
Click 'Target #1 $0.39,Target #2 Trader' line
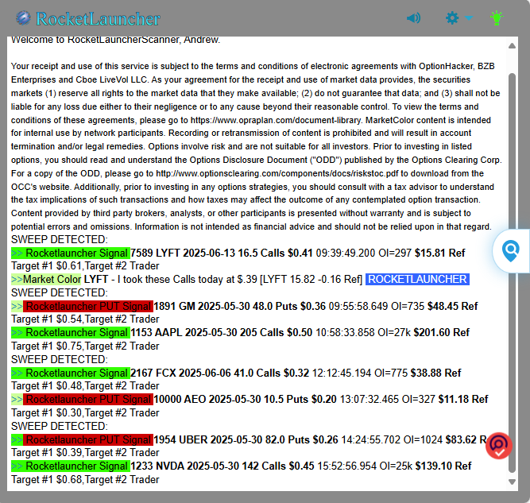(x=85, y=453)
